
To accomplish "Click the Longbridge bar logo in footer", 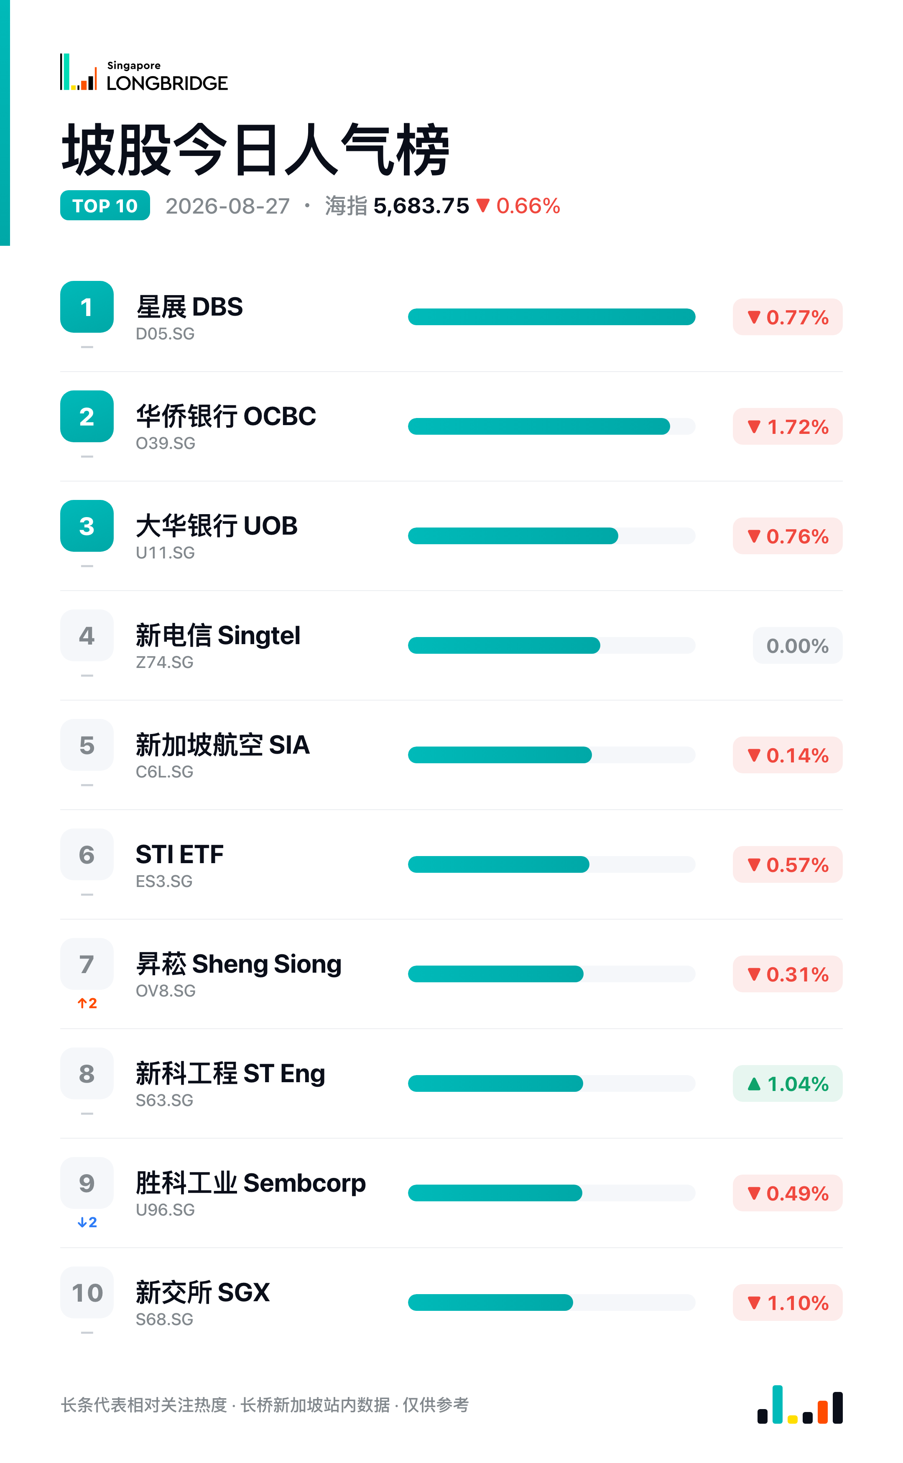I will pos(800,1404).
